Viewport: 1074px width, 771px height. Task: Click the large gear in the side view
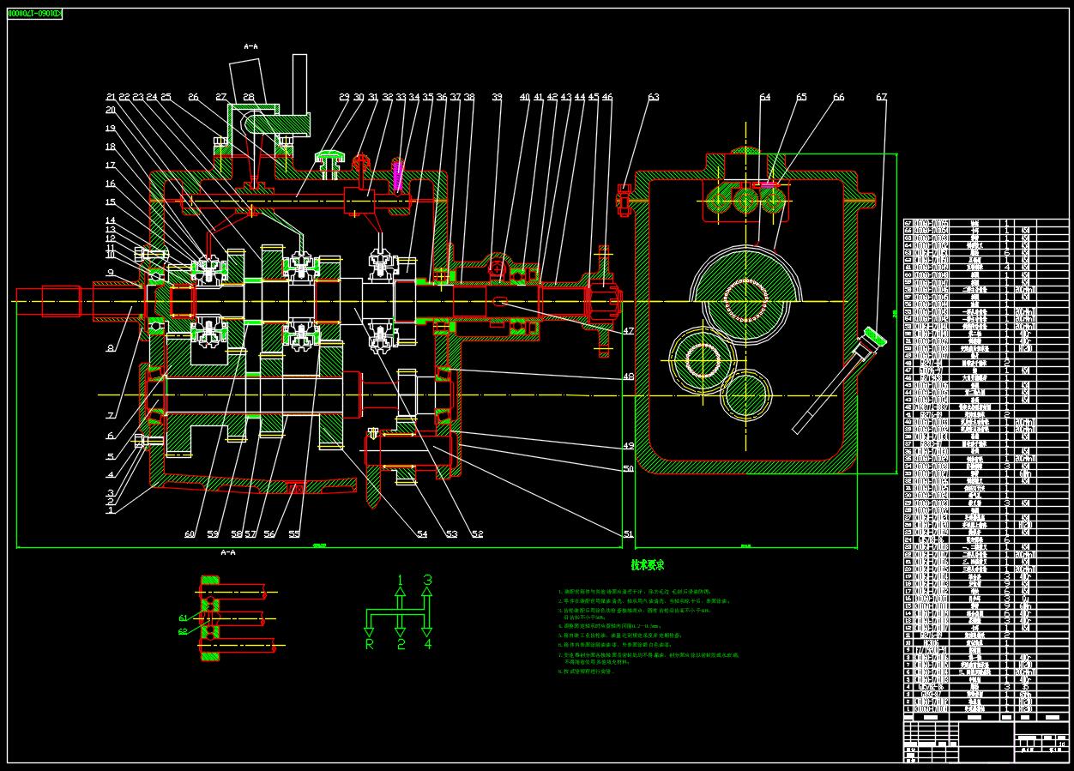745,298
